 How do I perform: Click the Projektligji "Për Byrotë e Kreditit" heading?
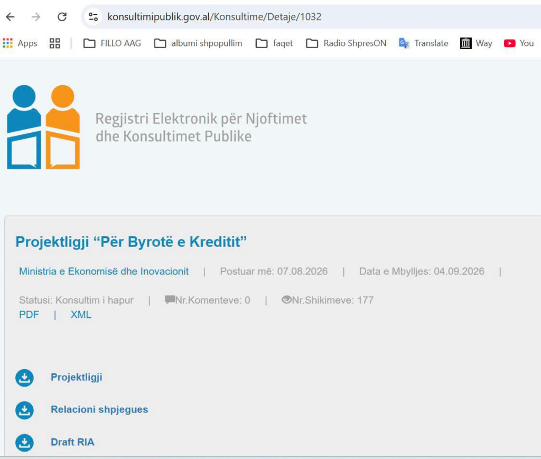[x=131, y=242]
